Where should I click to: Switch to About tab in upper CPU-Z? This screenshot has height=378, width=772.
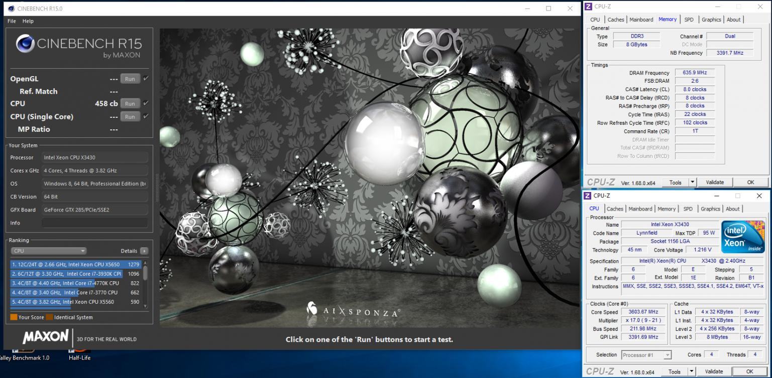coord(733,20)
